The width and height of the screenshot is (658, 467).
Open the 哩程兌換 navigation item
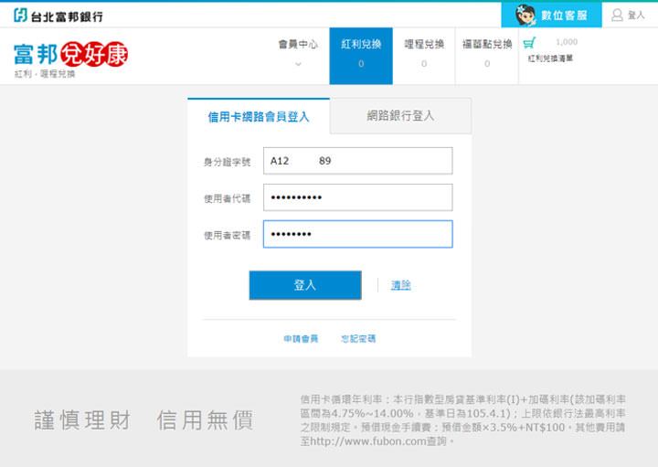(424, 44)
